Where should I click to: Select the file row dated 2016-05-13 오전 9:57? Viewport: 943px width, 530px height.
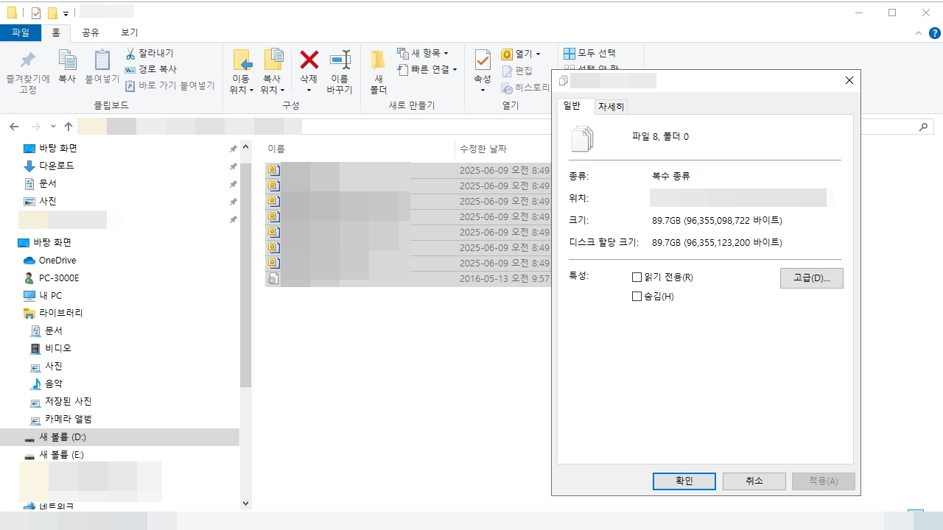(408, 279)
